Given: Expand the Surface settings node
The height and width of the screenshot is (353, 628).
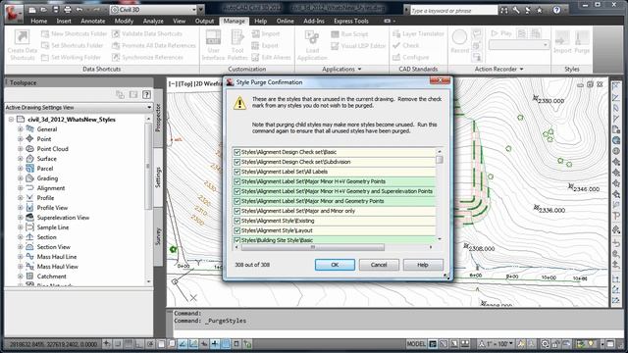Looking at the screenshot, I should [x=20, y=159].
